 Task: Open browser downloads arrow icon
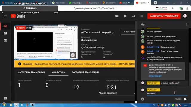click(x=187, y=8)
